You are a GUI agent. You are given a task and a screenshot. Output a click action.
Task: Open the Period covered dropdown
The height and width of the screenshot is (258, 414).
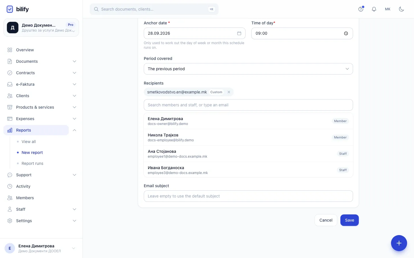pos(248,69)
